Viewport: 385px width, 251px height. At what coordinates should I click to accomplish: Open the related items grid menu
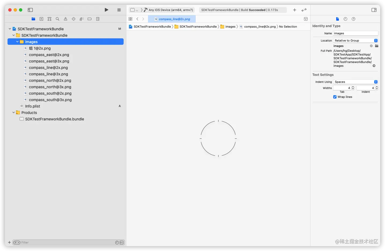coord(131,19)
